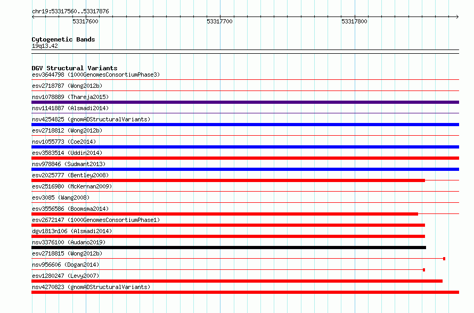Open variant nsv978846 (Sudmant2013)
The height and width of the screenshot is (313, 474).
coord(69,164)
